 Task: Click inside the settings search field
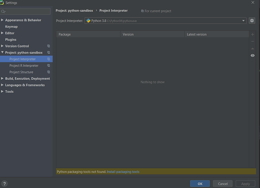click(x=26, y=11)
